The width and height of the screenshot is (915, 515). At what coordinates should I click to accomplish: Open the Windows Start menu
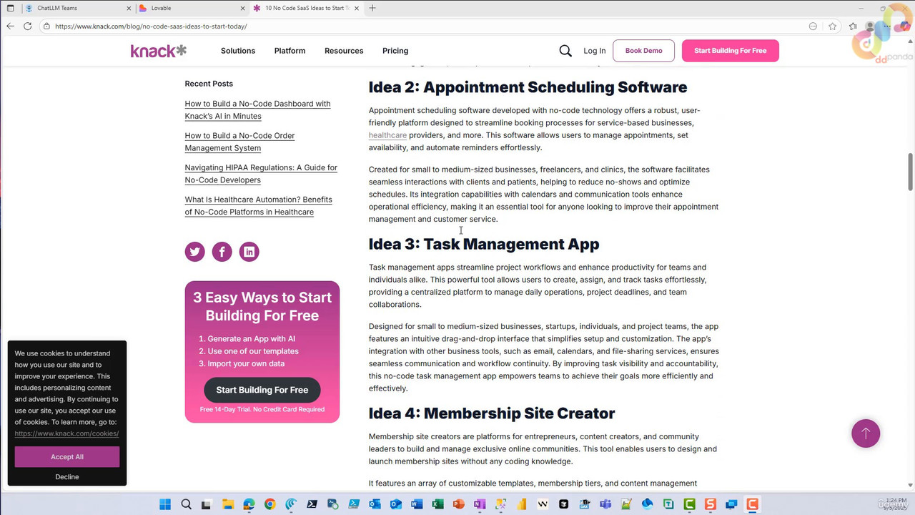165,504
